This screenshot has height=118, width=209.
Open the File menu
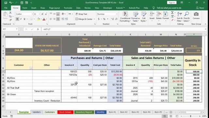[x=6, y=8]
